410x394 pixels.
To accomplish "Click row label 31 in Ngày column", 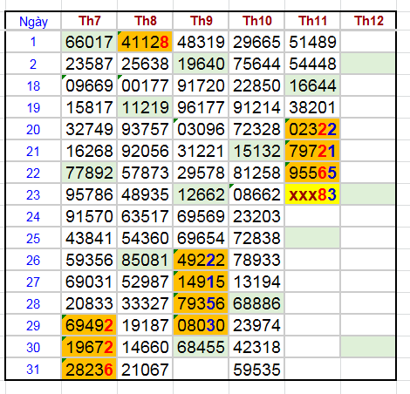I will coord(33,369).
